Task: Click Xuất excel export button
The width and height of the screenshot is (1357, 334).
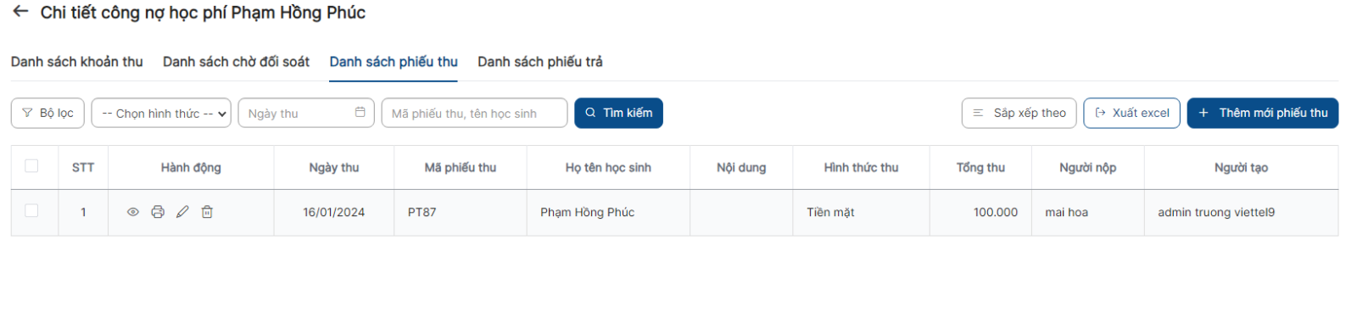Action: (x=1131, y=113)
